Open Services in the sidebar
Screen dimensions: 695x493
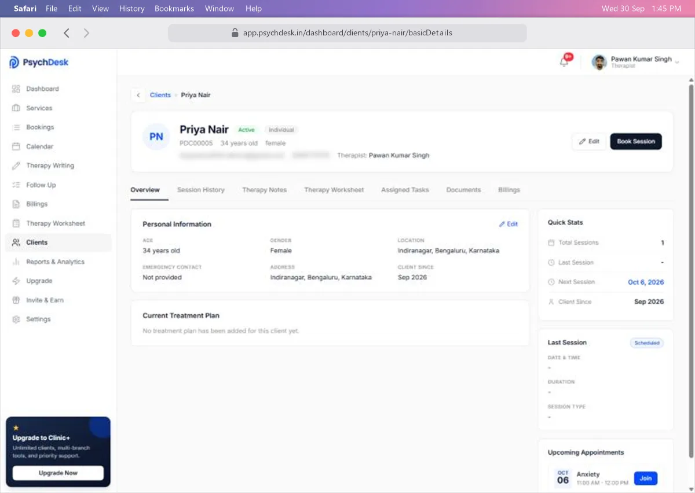pyautogui.click(x=58, y=108)
